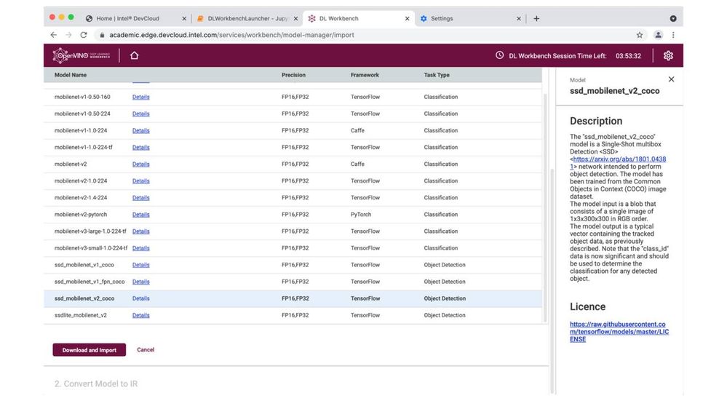Close the ssd_mobilenet_v2_coco model details panel
Viewport: 727px width, 409px height.
pyautogui.click(x=672, y=79)
